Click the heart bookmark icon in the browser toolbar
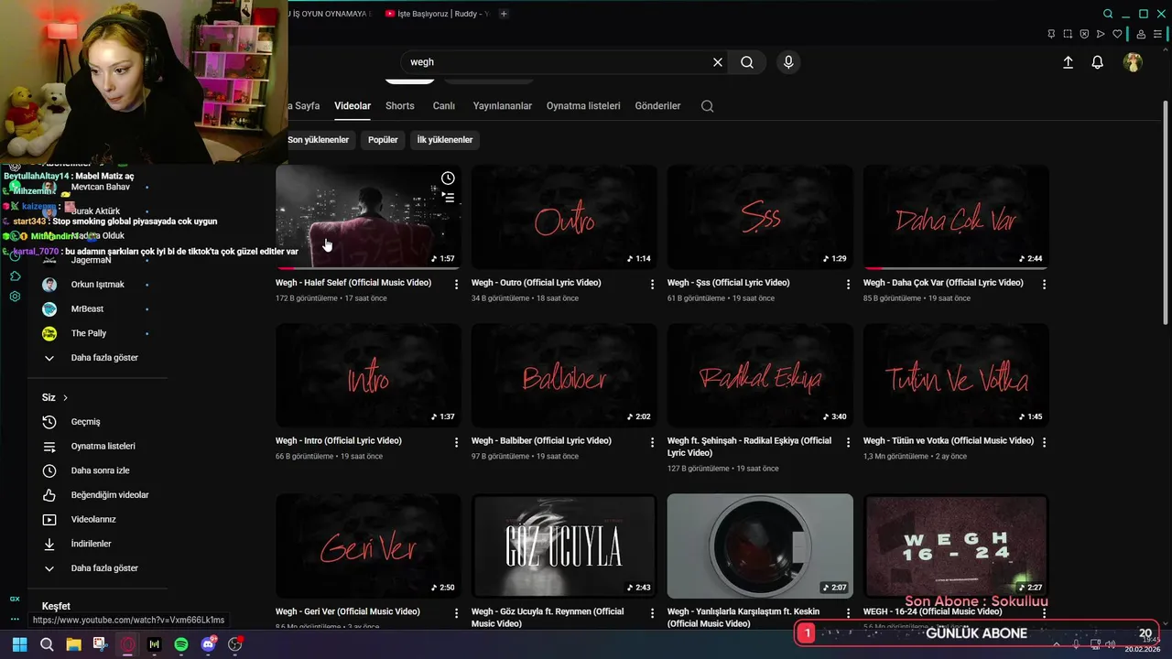The image size is (1172, 659). pos(1117,34)
